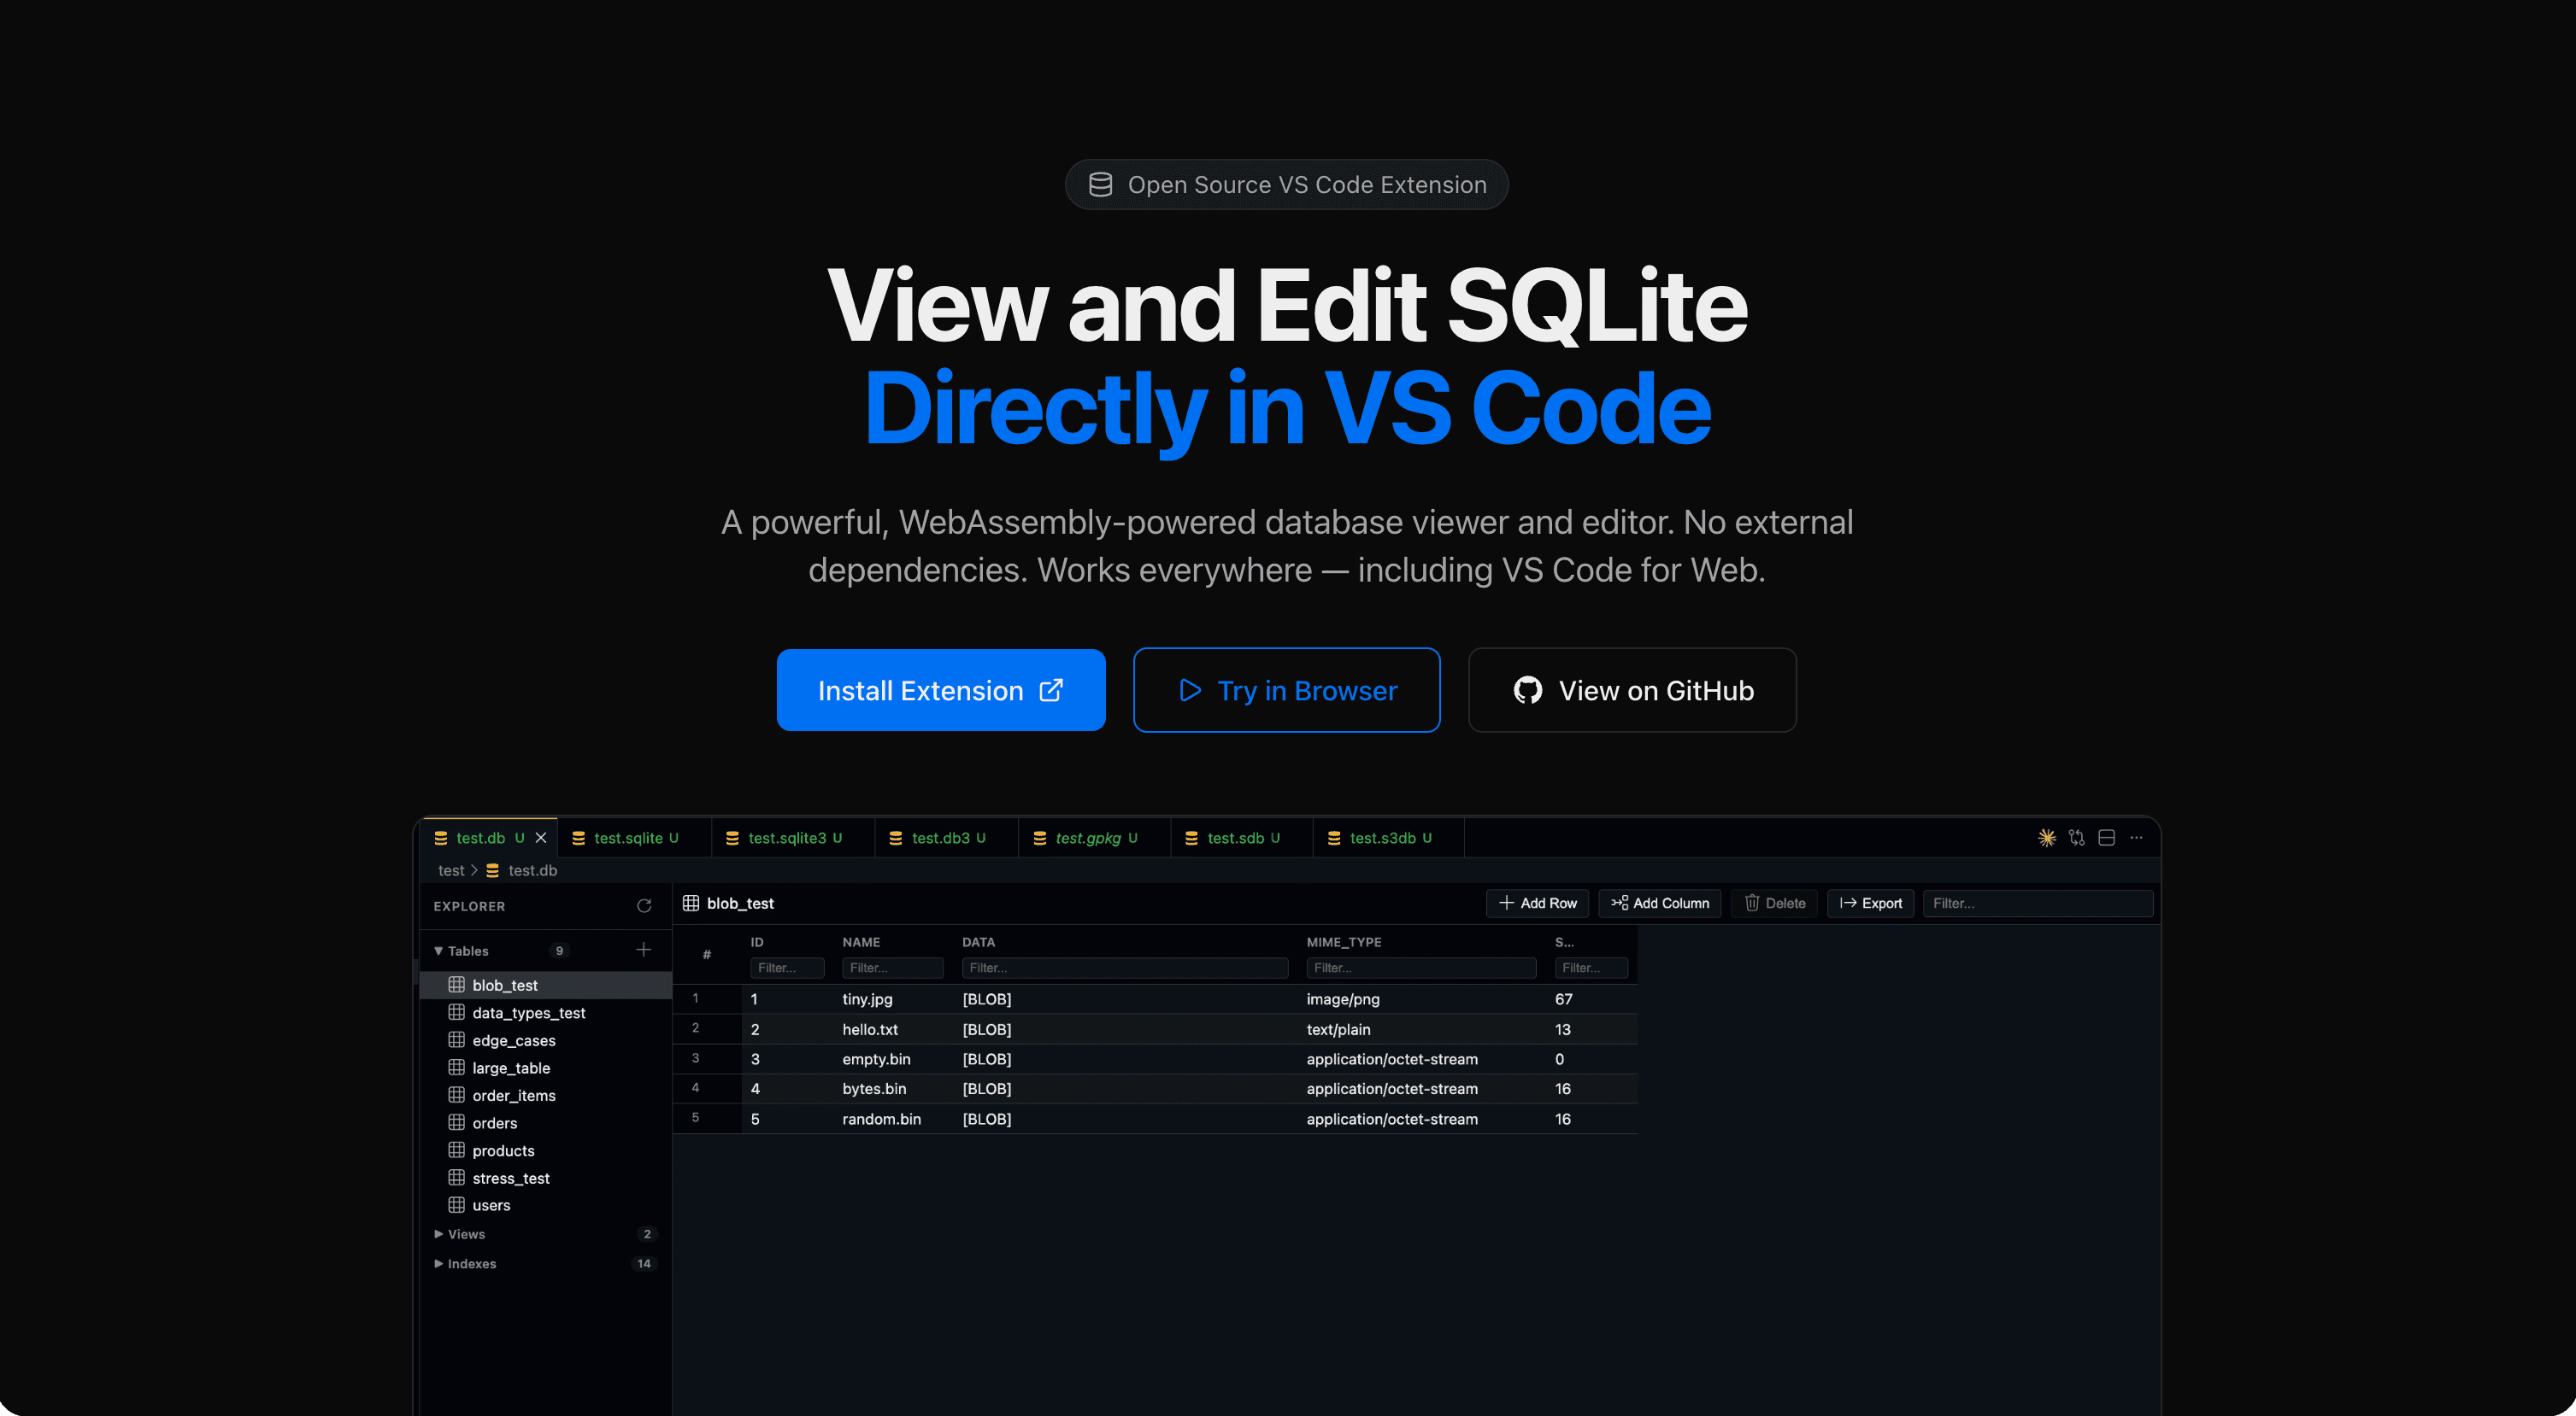The height and width of the screenshot is (1416, 2576).
Task: Export the blob_test table
Action: pyautogui.click(x=1870, y=903)
